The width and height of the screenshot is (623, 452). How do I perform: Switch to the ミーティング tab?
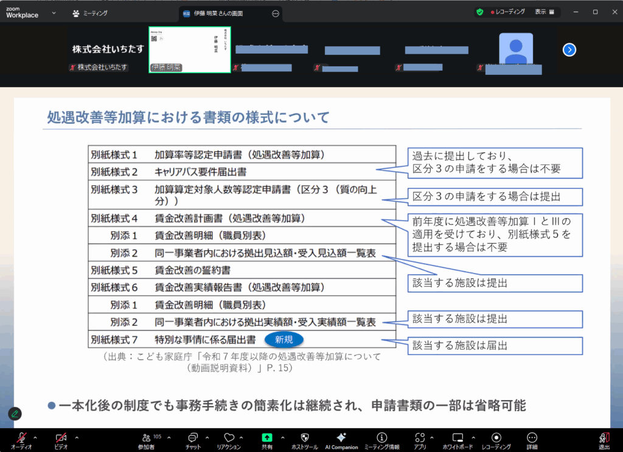click(x=90, y=12)
